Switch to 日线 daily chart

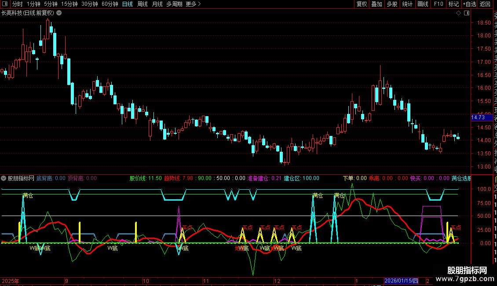tap(128, 4)
